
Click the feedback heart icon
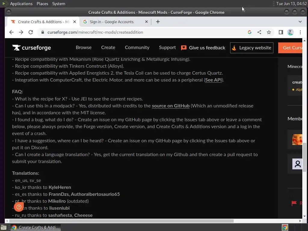pyautogui.click(x=184, y=48)
